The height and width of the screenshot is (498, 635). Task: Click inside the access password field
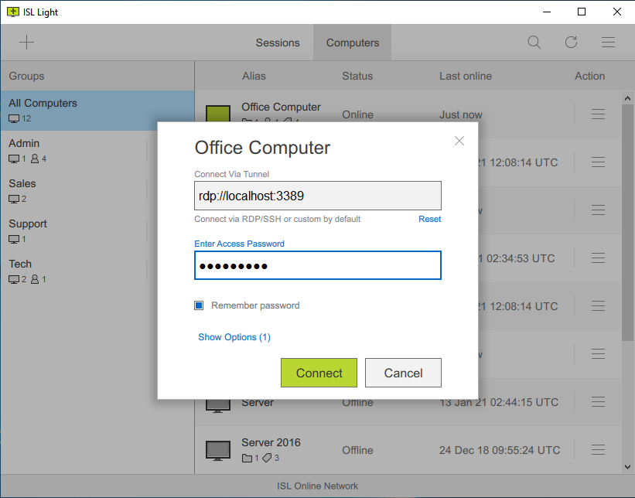(x=317, y=265)
